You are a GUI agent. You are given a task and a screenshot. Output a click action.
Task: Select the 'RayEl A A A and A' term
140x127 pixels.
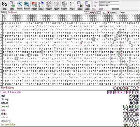point(11,92)
